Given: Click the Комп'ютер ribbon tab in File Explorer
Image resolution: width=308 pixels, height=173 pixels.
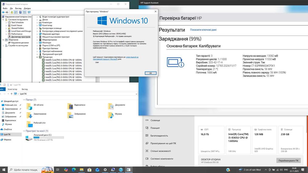Looking at the screenshot, I should [x=12, y=89].
